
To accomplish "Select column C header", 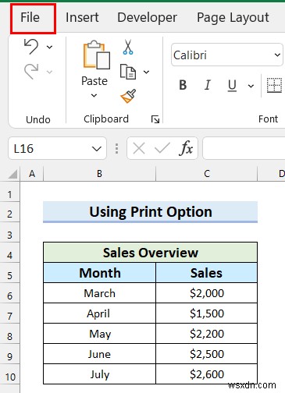I will pyautogui.click(x=207, y=173).
